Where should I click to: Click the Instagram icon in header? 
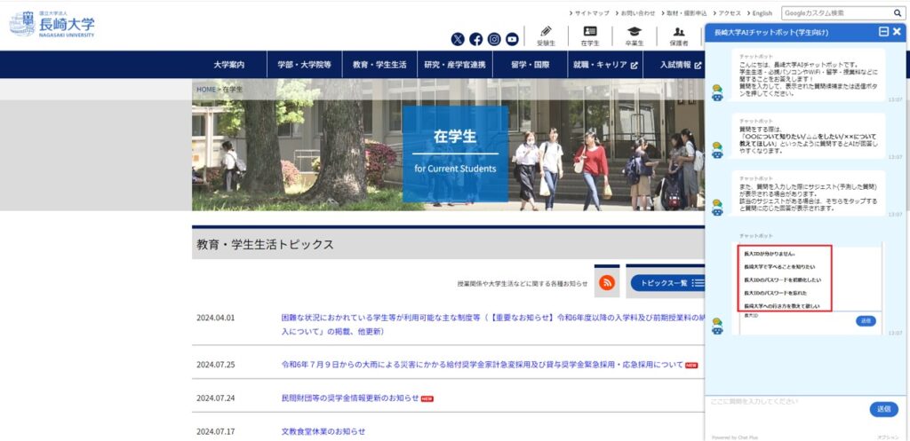(494, 39)
